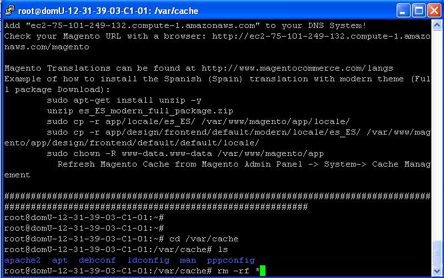
Task: Click the magentocommerce.com/langs URL text
Action: 297,68
